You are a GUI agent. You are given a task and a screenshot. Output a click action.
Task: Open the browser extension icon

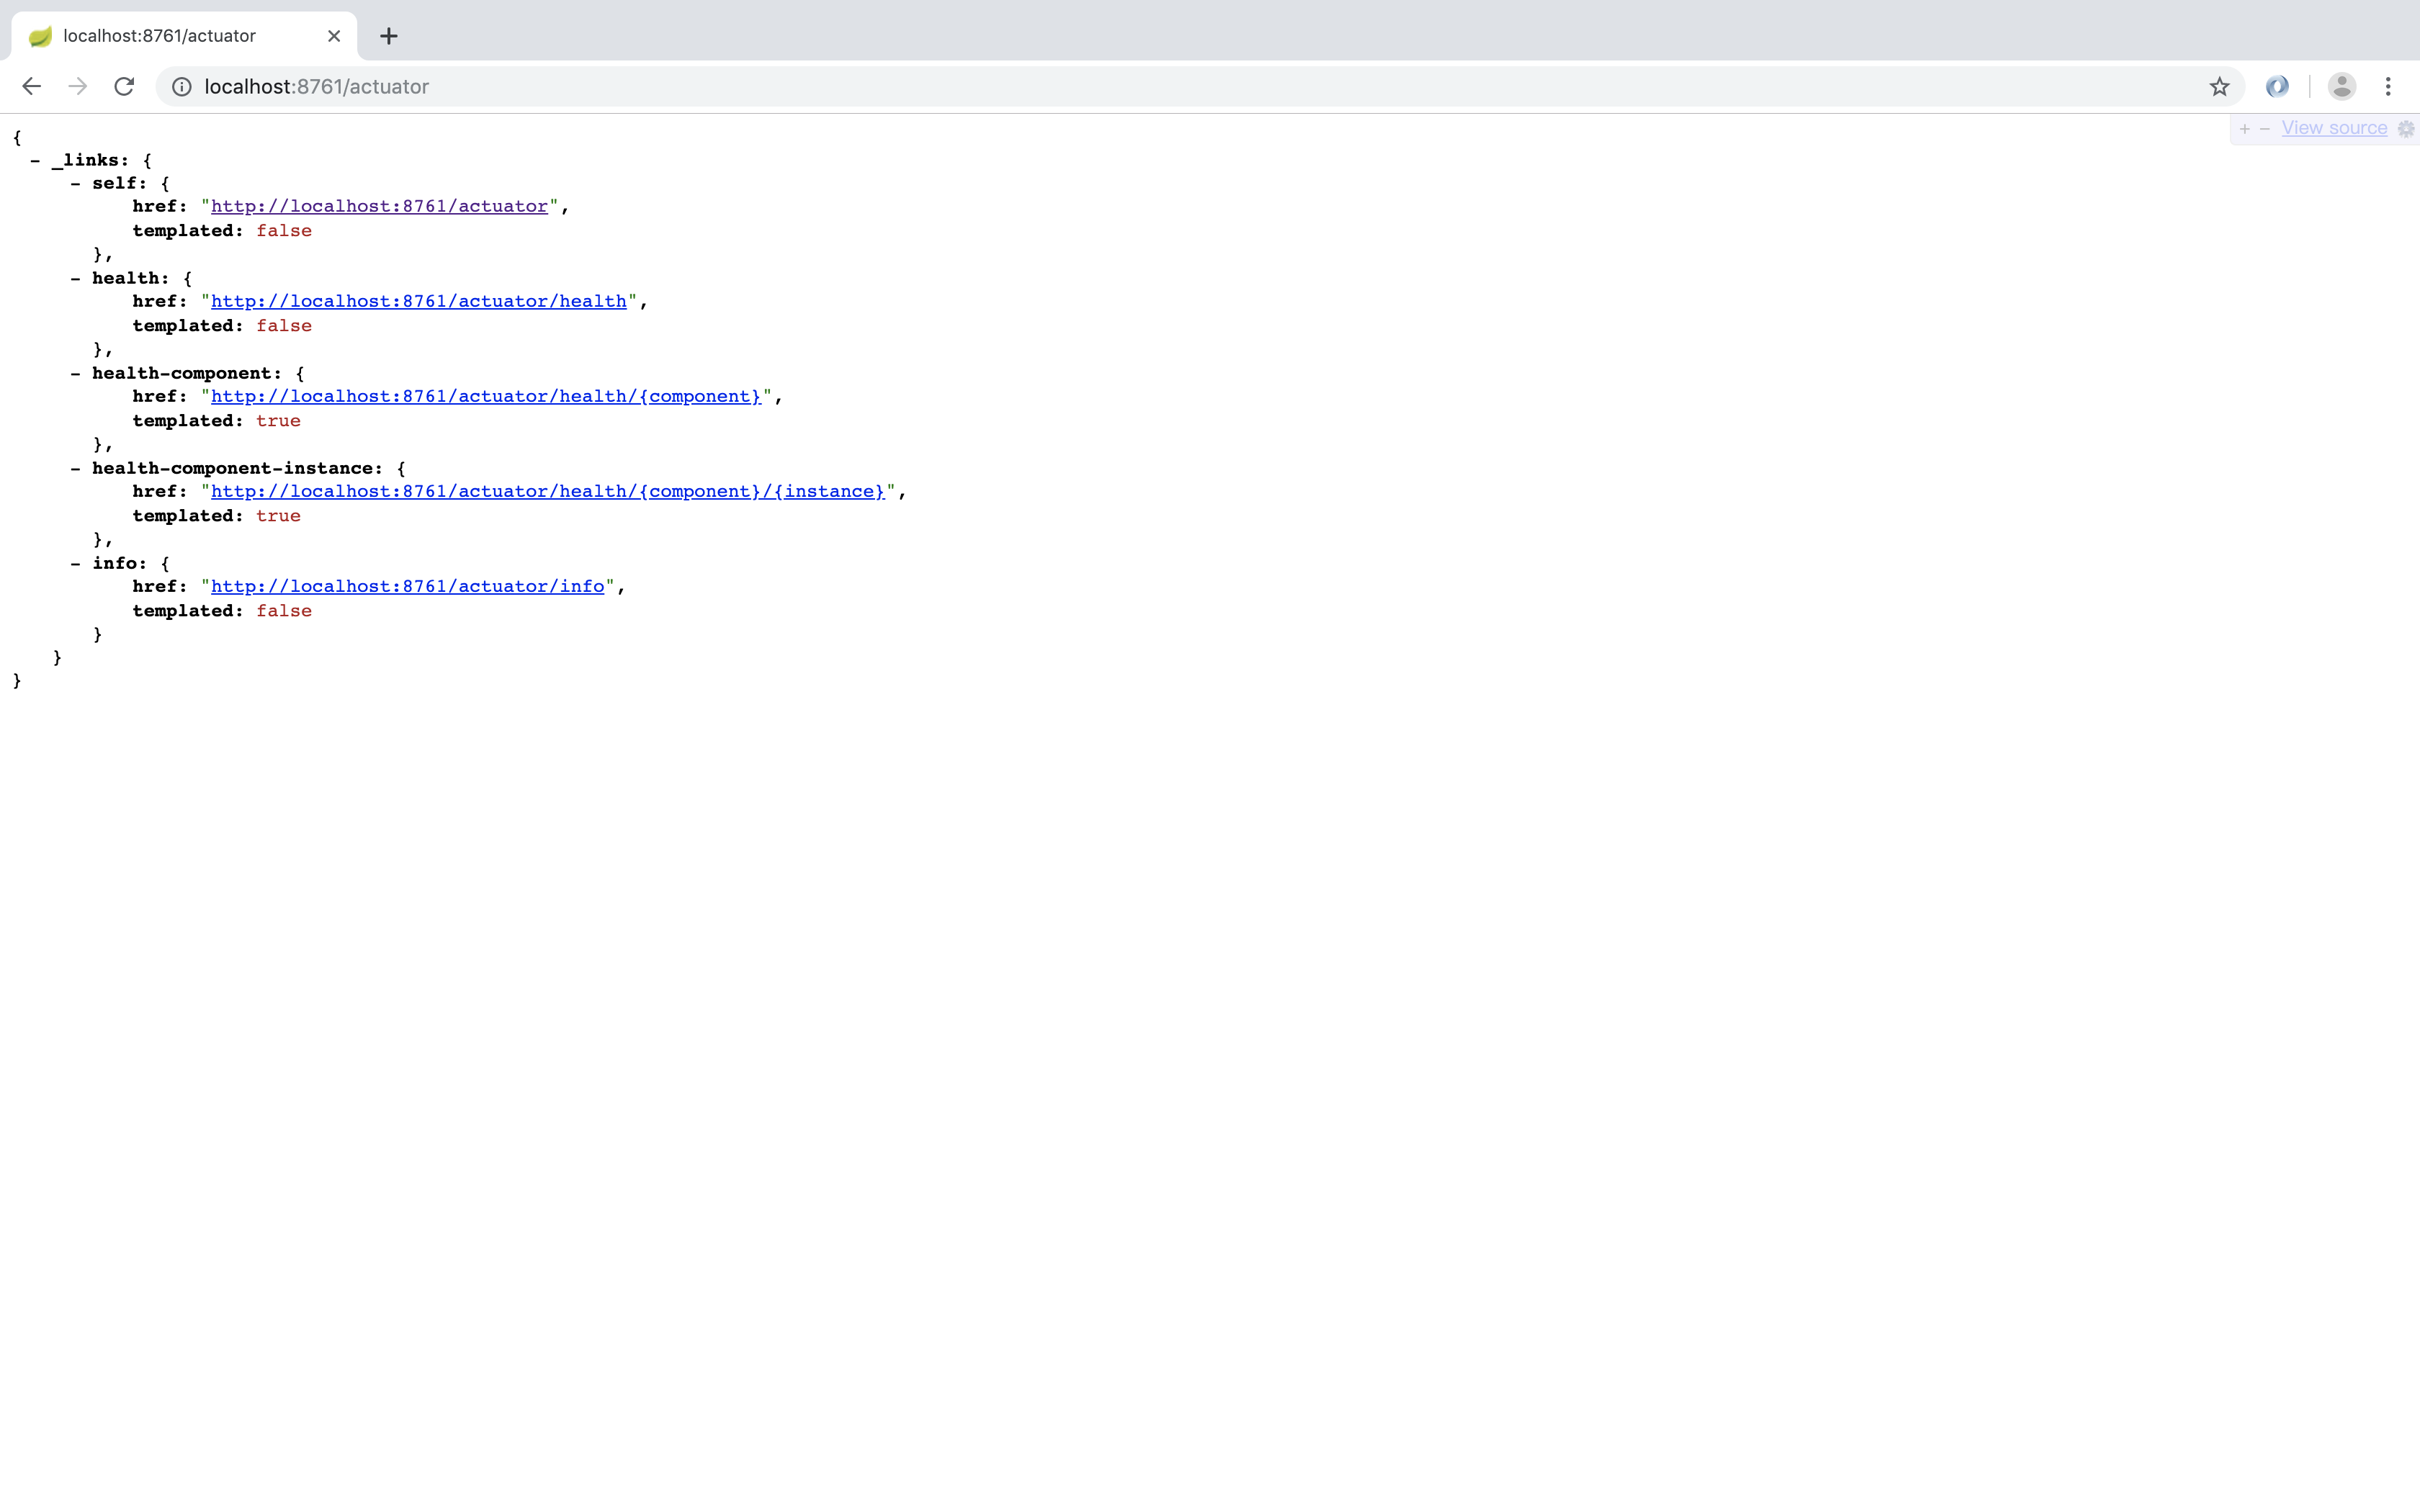pyautogui.click(x=2277, y=87)
